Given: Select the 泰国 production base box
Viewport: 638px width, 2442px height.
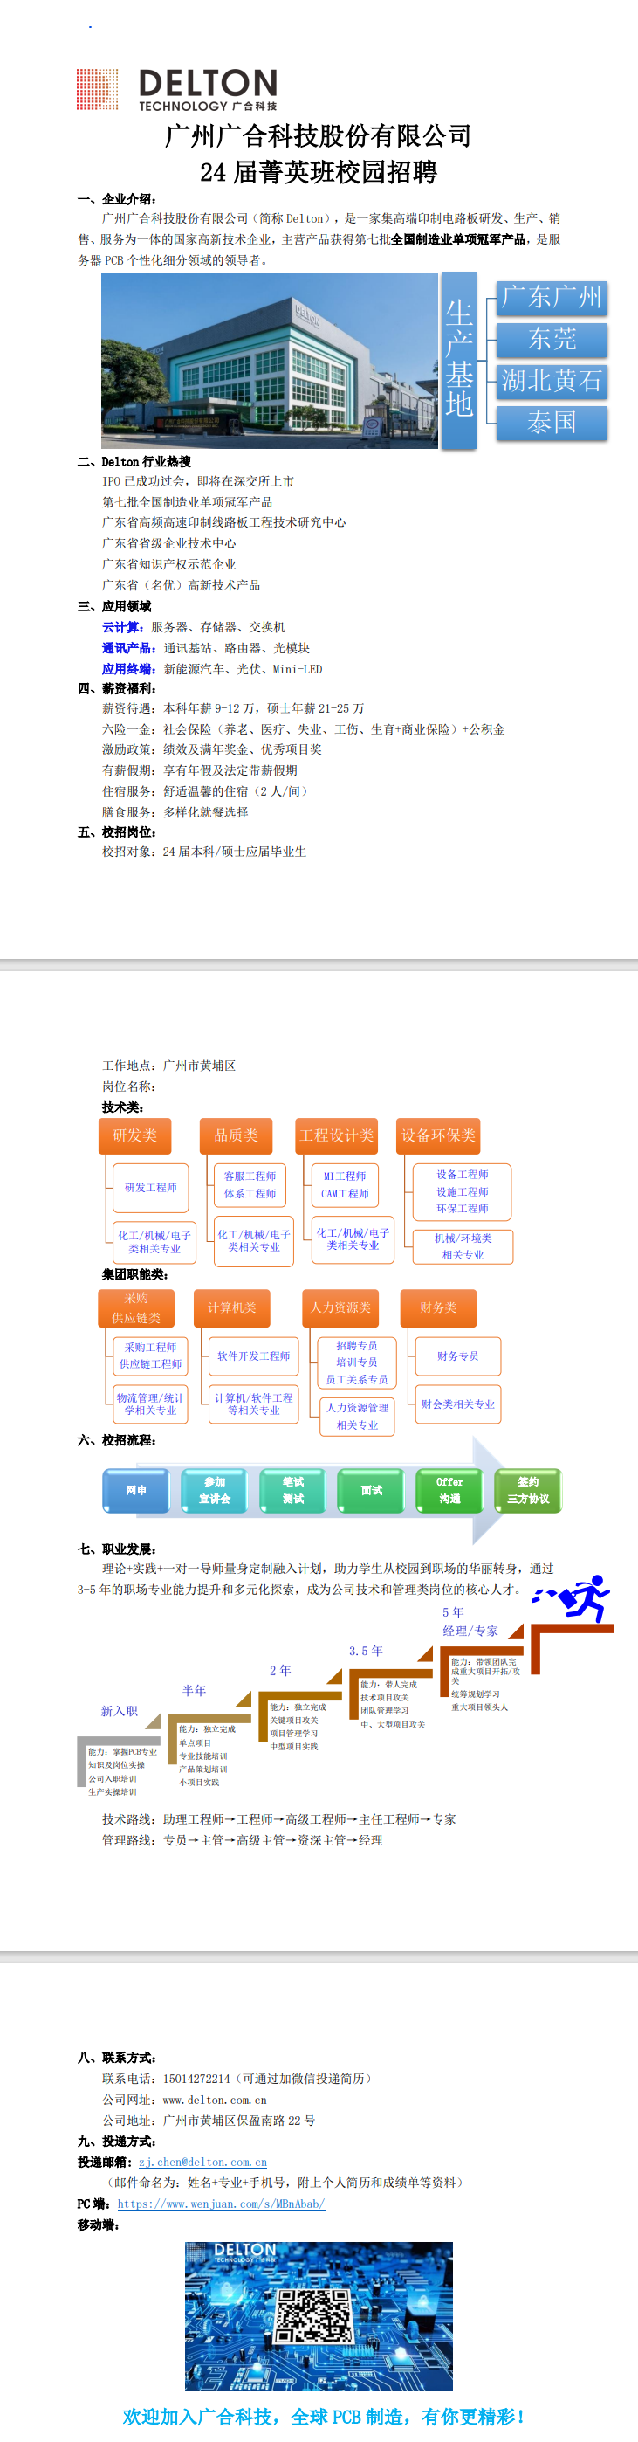Looking at the screenshot, I should click(551, 423).
